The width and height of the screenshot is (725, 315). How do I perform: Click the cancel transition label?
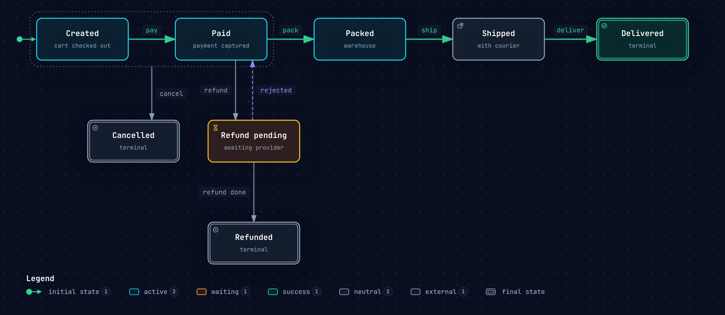coord(171,94)
